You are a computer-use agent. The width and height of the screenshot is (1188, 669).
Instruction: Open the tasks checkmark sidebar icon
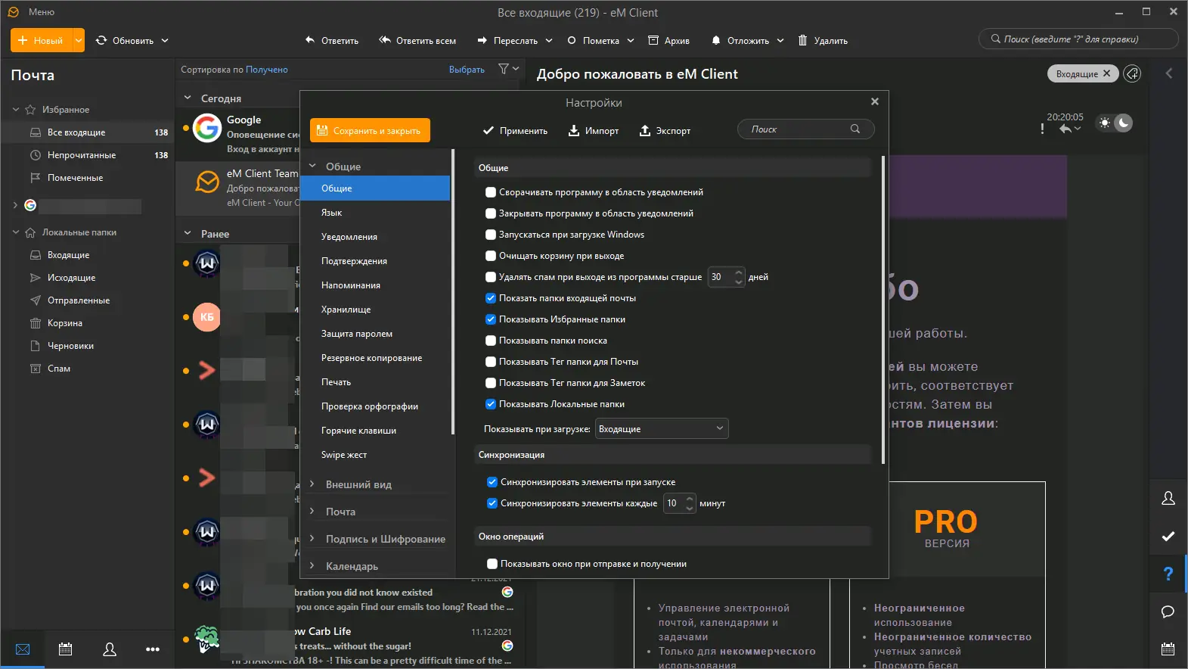click(x=1168, y=536)
